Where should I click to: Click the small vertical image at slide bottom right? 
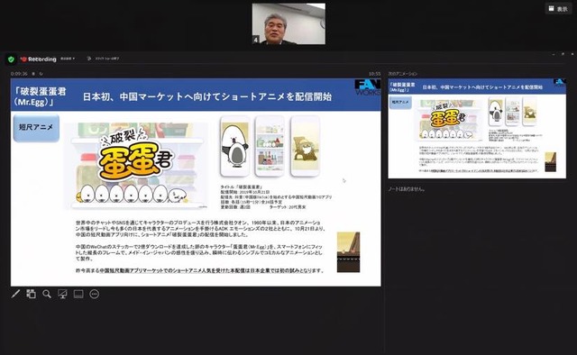348,252
